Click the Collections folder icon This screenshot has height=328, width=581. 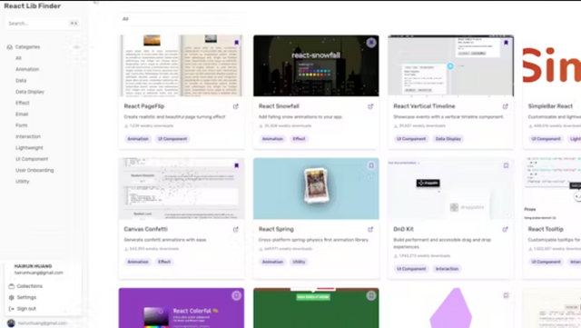coord(12,286)
